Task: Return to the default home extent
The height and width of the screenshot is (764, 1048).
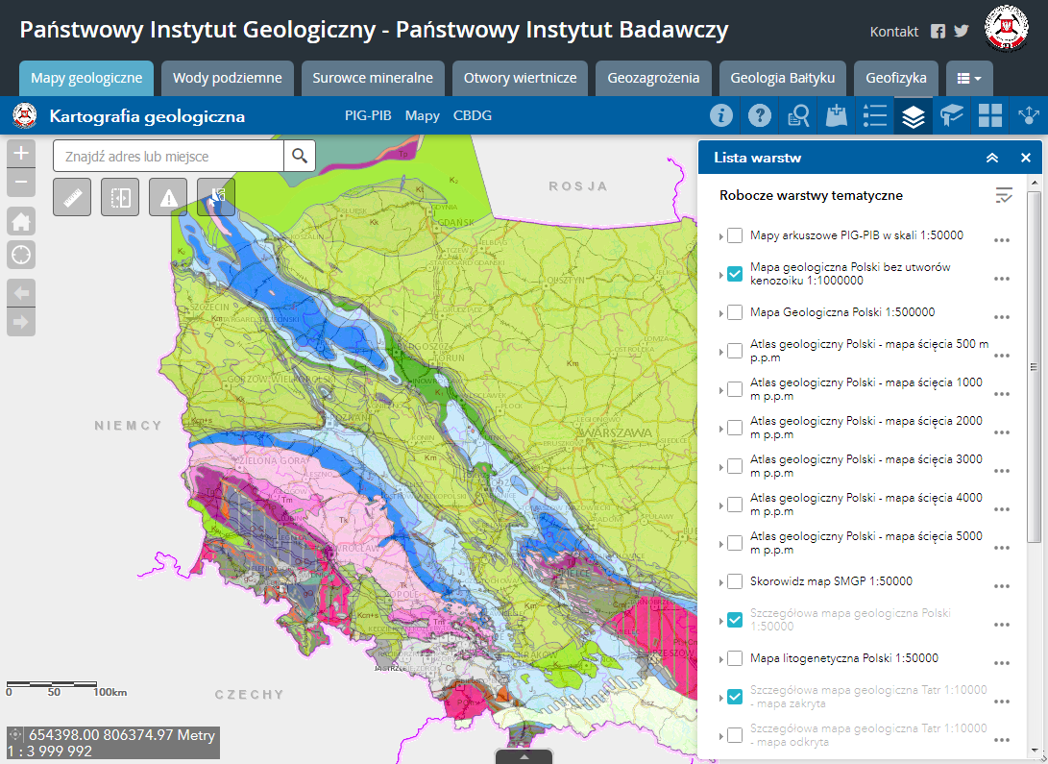Action: click(21, 221)
